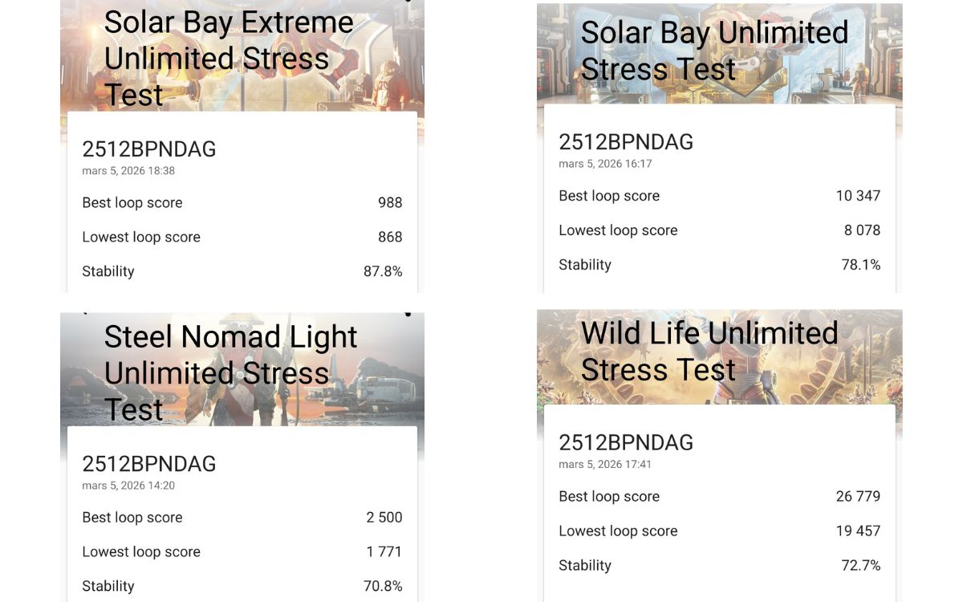Image resolution: width=963 pixels, height=602 pixels.
Task: Click the 70.8% Stability value
Action: pos(384,586)
